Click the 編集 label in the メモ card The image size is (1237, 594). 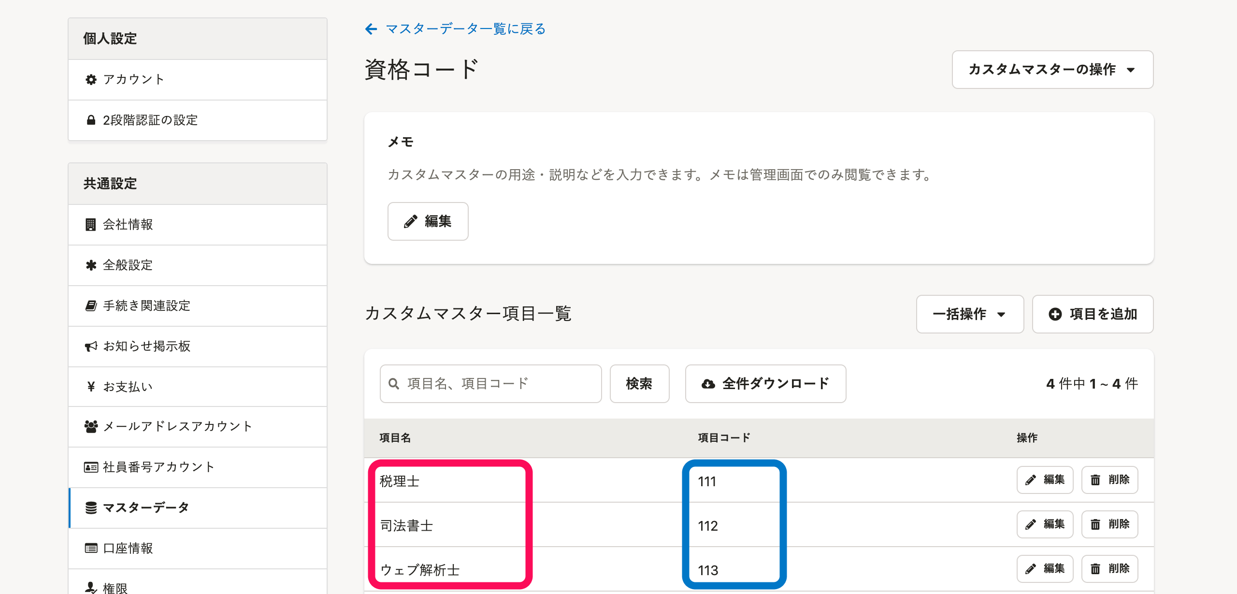[x=438, y=221]
